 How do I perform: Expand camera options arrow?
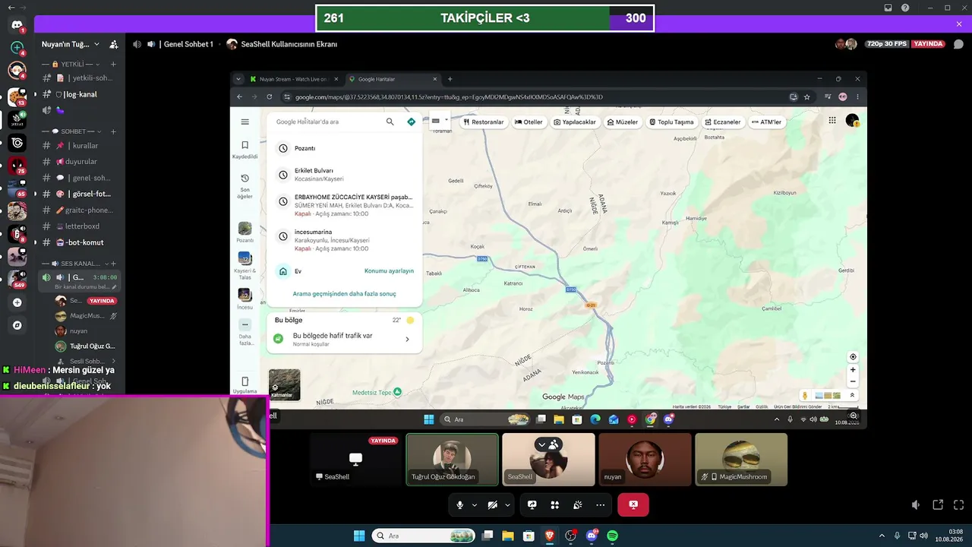click(507, 504)
